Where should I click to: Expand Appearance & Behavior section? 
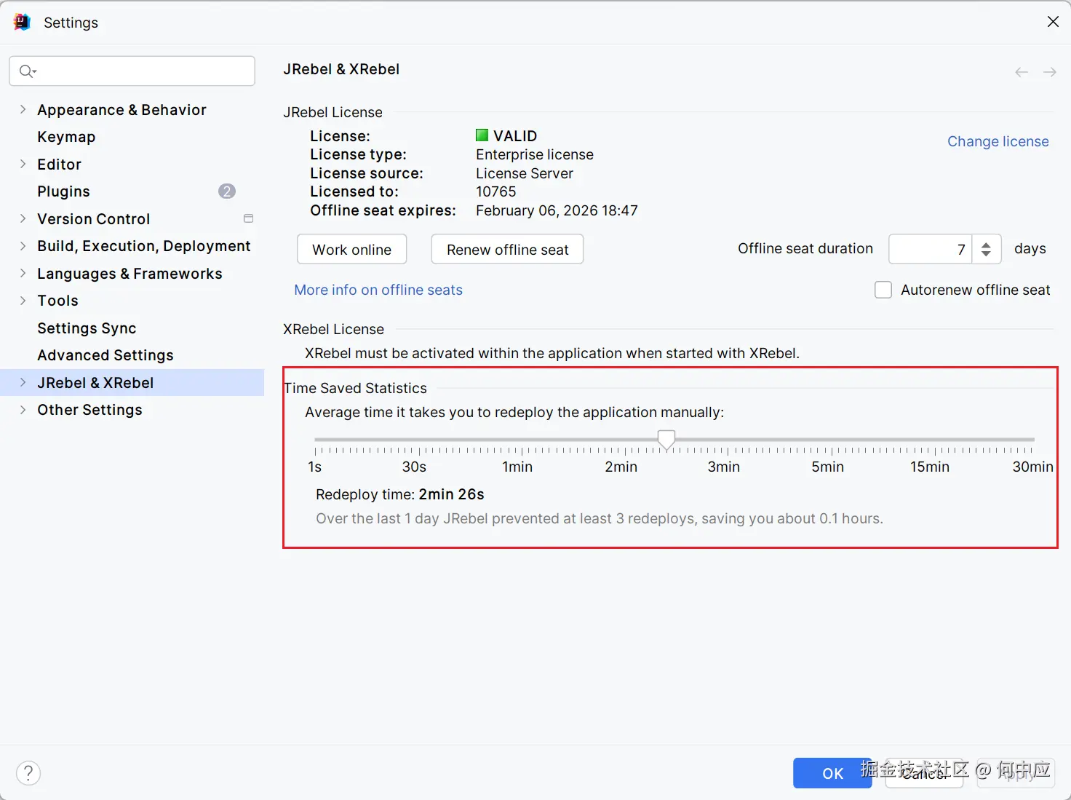pos(23,110)
